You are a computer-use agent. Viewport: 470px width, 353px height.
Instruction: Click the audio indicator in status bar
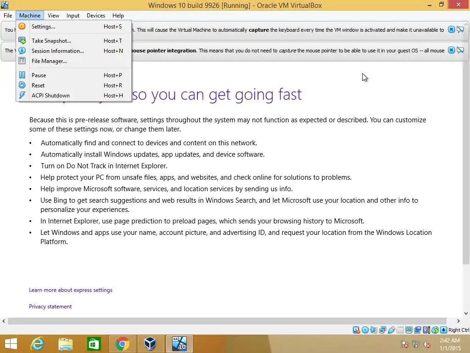click(374, 330)
